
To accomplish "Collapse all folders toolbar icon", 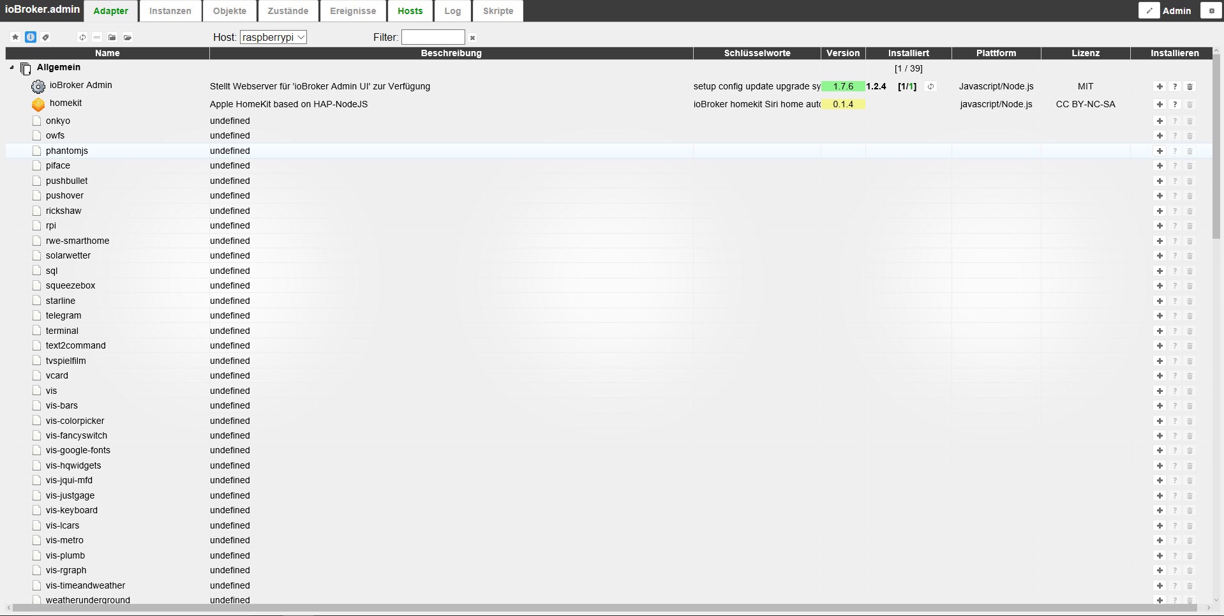I will pos(112,37).
